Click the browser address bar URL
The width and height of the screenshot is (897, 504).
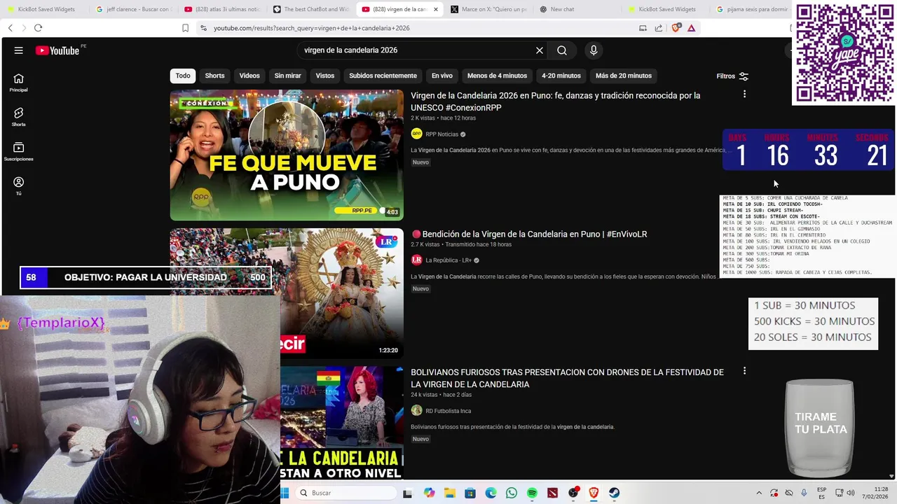[312, 28]
